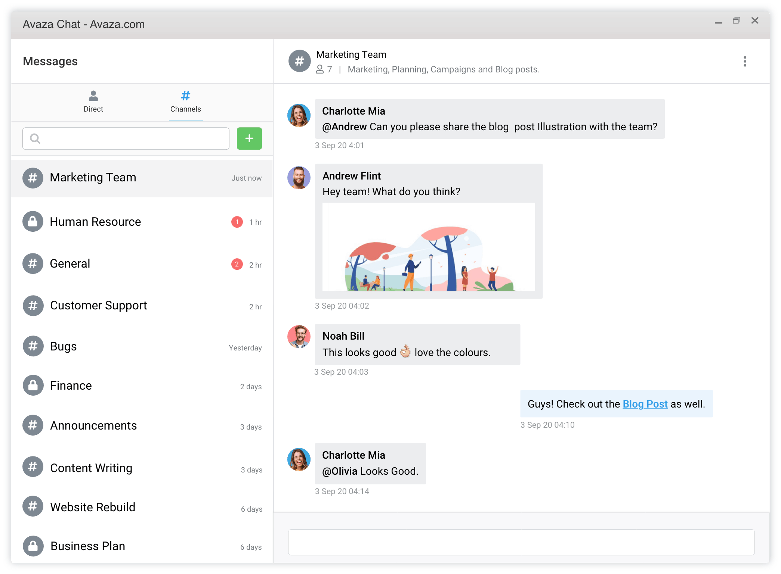Click the hash icon next to Bugs channel
This screenshot has height=574, width=781.
pos(33,346)
